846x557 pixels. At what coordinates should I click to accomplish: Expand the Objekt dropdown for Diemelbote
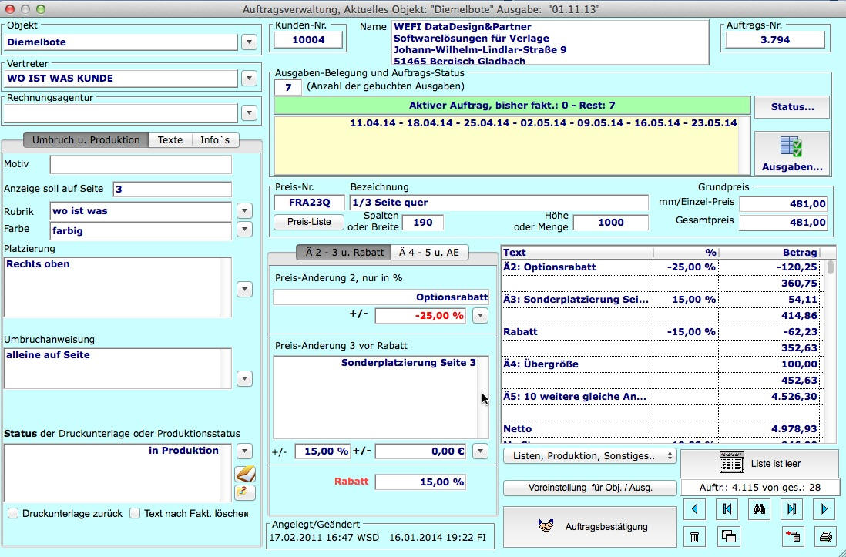249,42
